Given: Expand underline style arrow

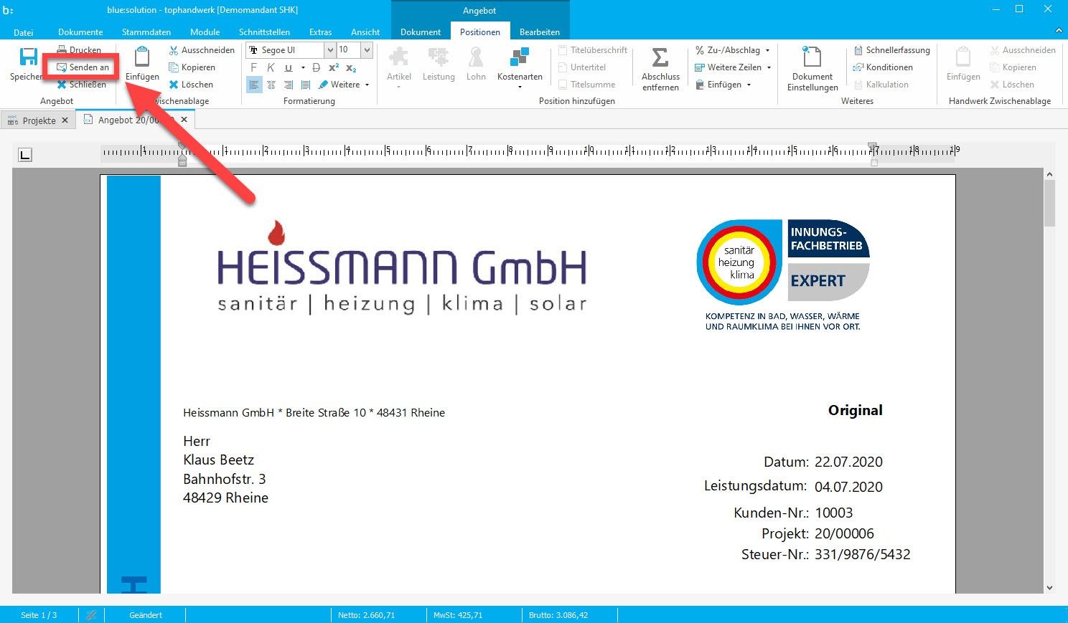Looking at the screenshot, I should tap(303, 67).
